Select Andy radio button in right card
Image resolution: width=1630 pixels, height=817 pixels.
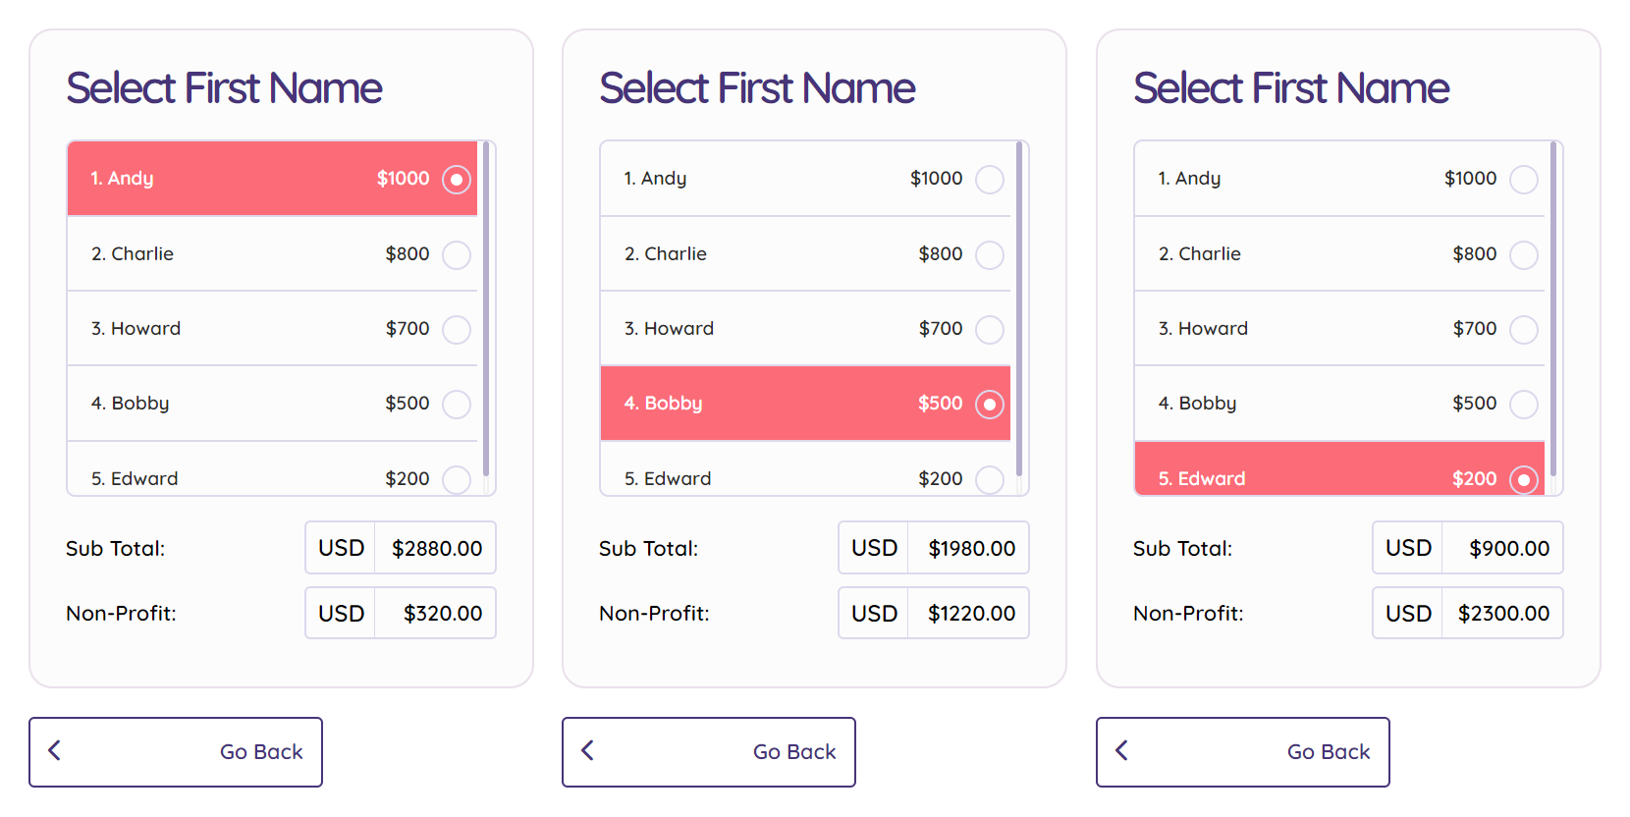pyautogui.click(x=1524, y=180)
